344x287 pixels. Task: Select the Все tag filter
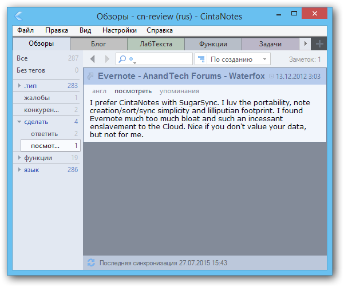48,58
